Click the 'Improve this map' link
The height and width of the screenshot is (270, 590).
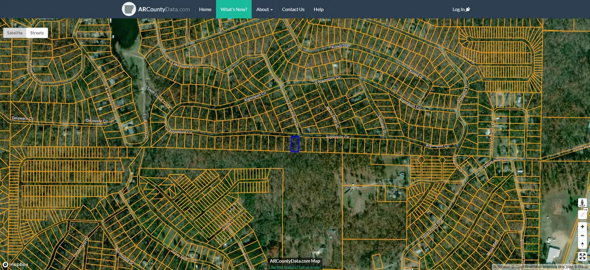coord(558,267)
